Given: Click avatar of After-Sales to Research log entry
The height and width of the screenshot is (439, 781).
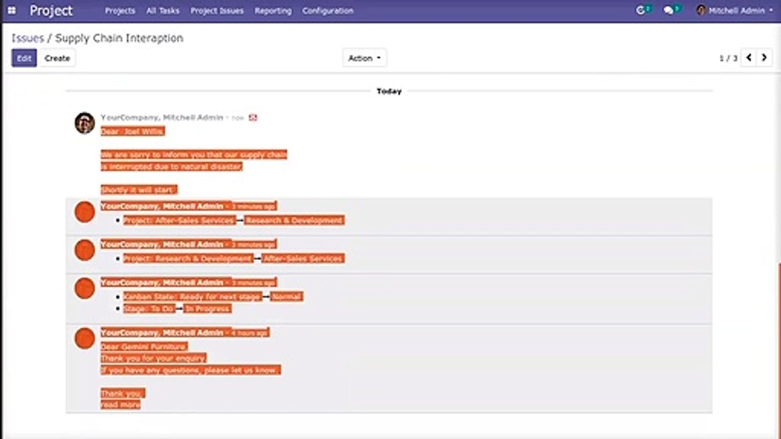Looking at the screenshot, I should 85,212.
